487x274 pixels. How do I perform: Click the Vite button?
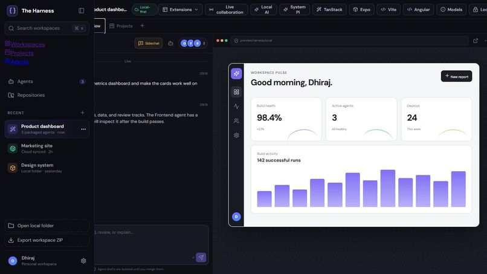pos(389,10)
